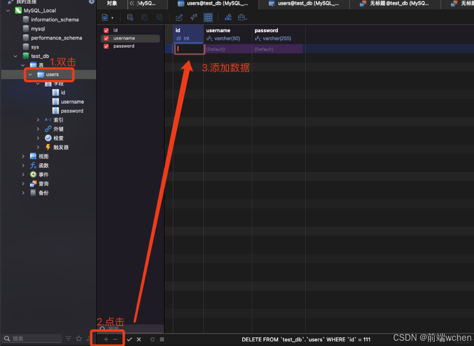Expand the 视图 (views) node

(x=23, y=156)
